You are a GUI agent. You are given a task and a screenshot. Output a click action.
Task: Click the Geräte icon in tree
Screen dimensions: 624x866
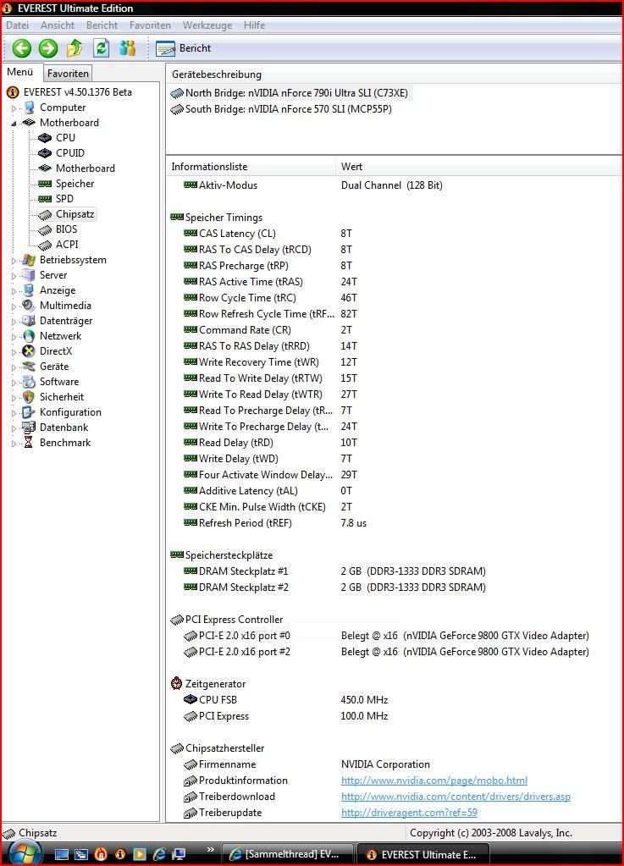[28, 367]
